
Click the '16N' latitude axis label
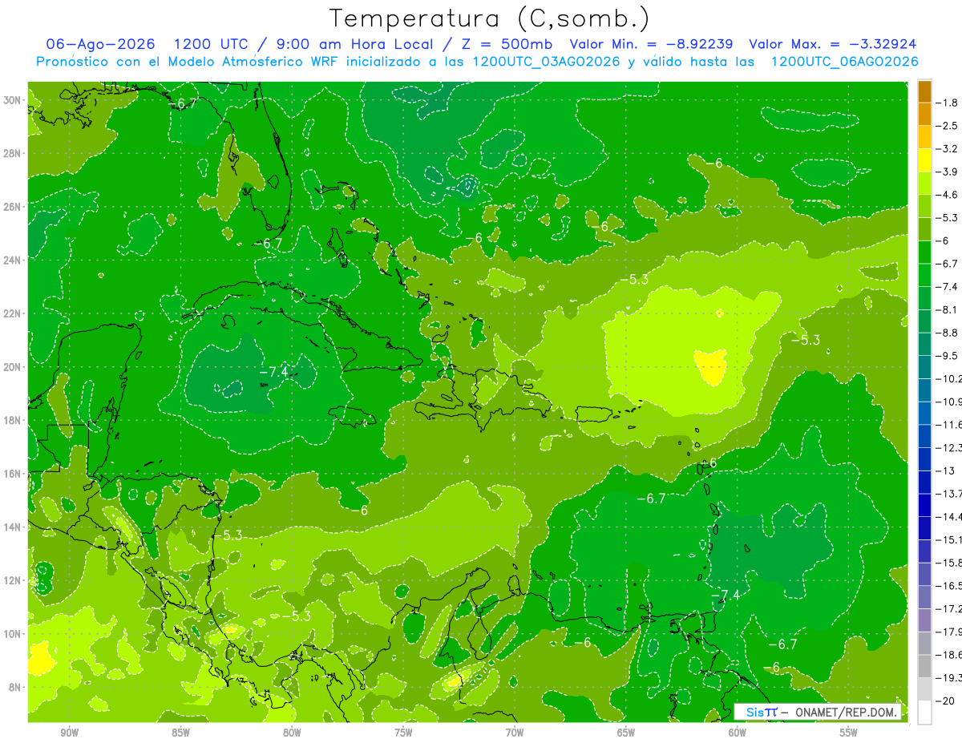pos(14,474)
